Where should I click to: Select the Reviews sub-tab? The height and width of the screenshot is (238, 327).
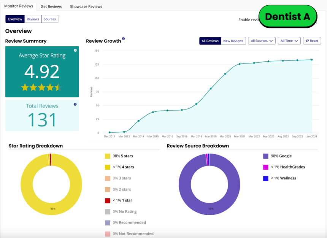(33, 19)
